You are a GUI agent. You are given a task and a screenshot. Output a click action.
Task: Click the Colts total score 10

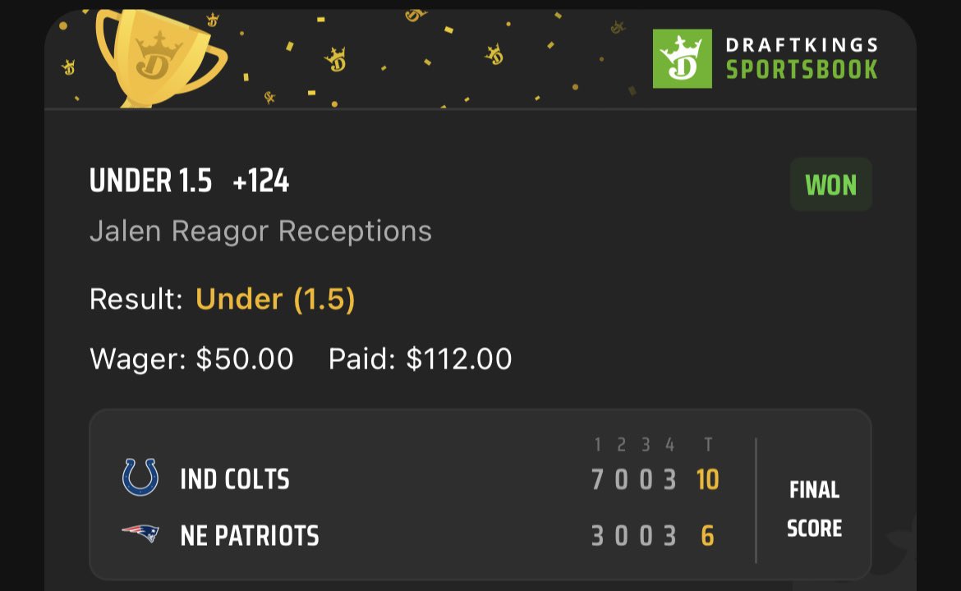(x=707, y=479)
